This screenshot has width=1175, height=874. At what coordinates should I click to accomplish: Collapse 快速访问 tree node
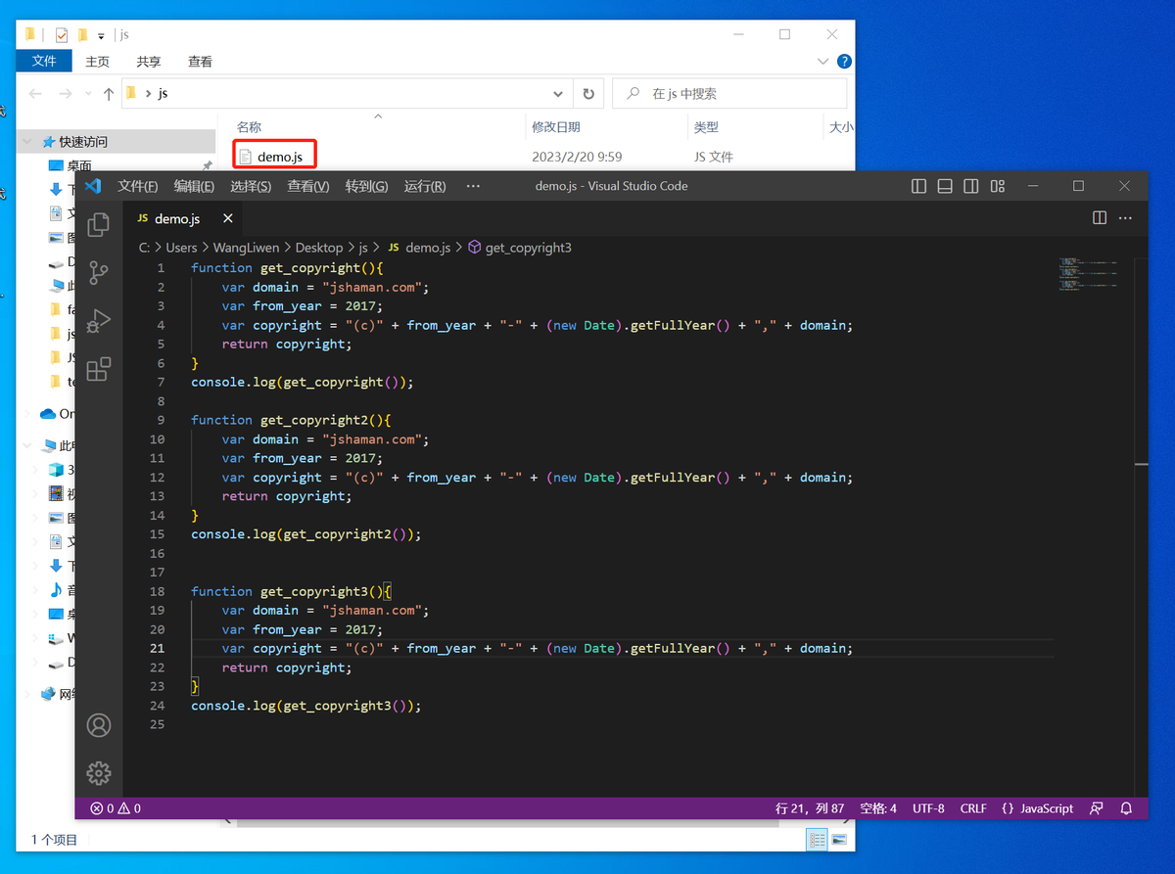click(x=26, y=142)
